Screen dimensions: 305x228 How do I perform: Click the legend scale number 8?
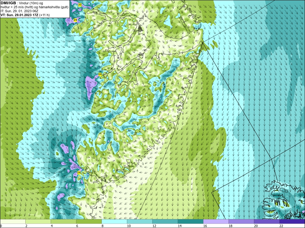point(102,226)
